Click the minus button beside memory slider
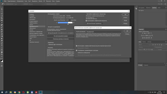The image size is (167, 94). (x=57, y=23)
